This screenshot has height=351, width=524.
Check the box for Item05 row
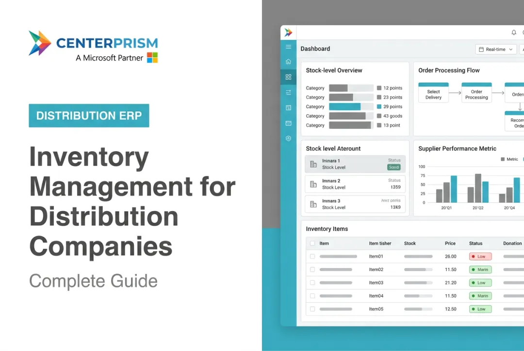[312, 309]
